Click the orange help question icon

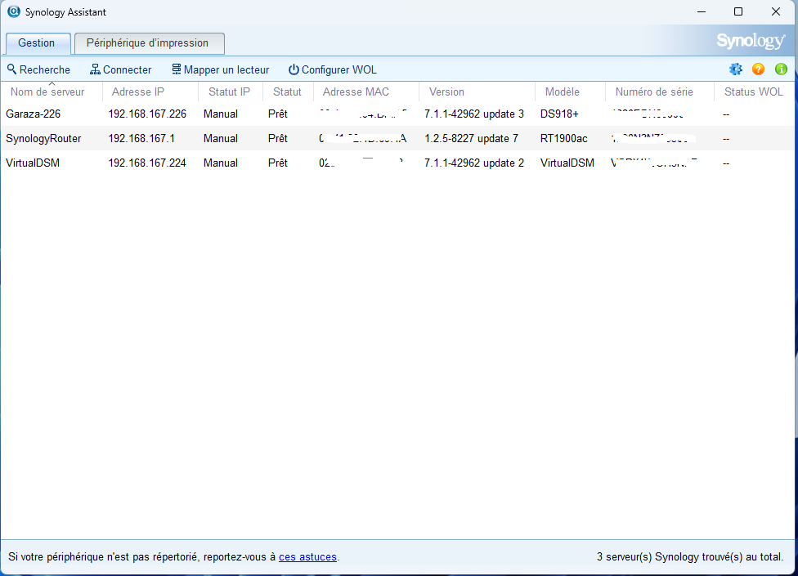click(758, 69)
